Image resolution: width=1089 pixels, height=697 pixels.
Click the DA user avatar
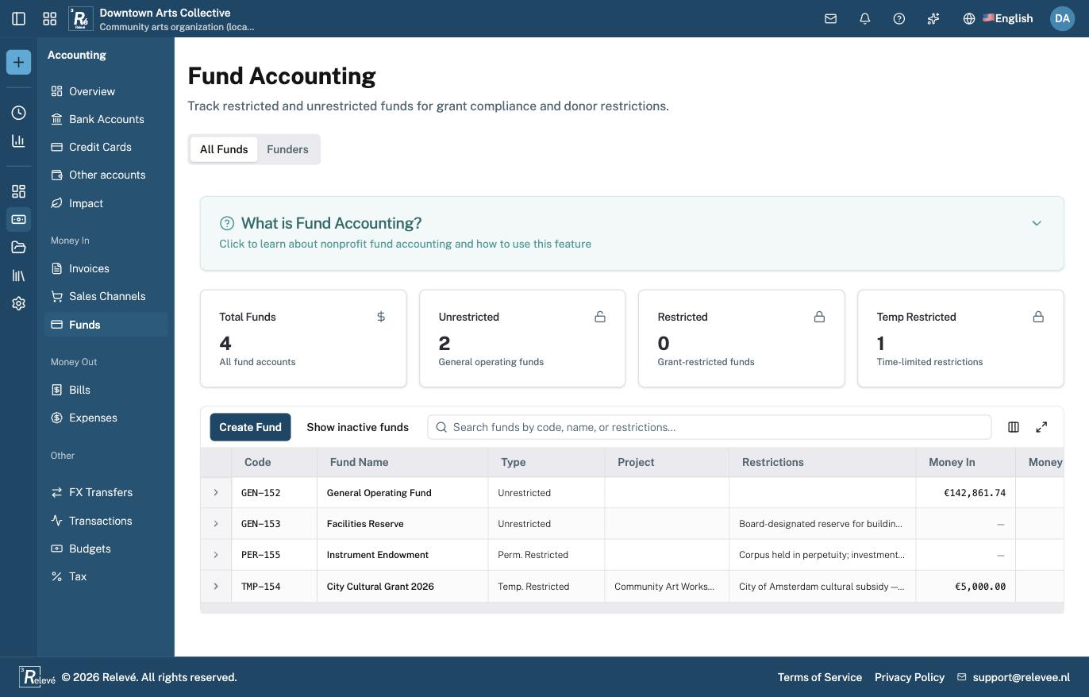[1062, 18]
